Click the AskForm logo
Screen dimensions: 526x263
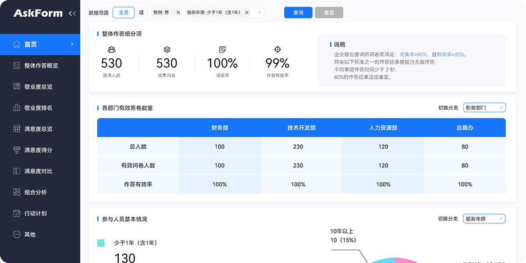click(38, 14)
